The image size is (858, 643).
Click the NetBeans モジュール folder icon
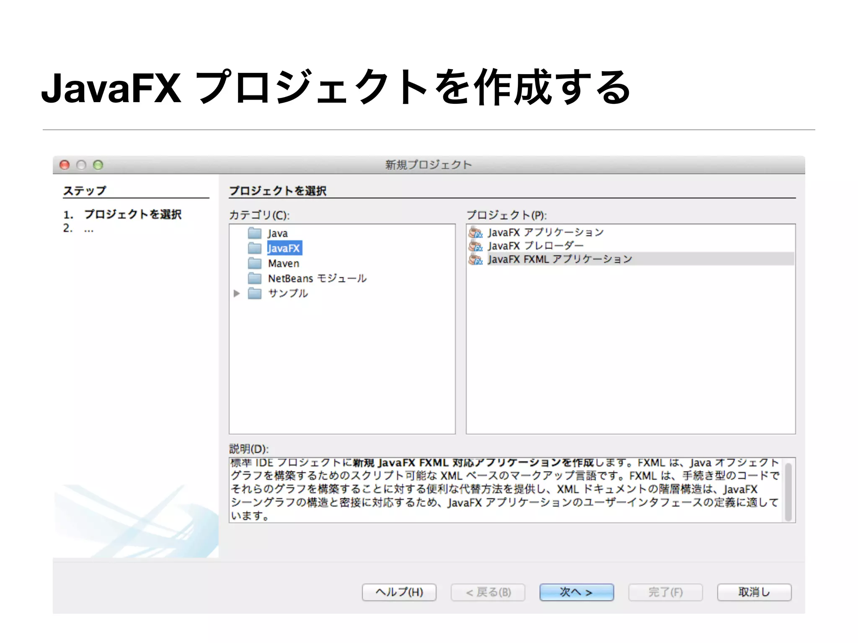pyautogui.click(x=255, y=278)
